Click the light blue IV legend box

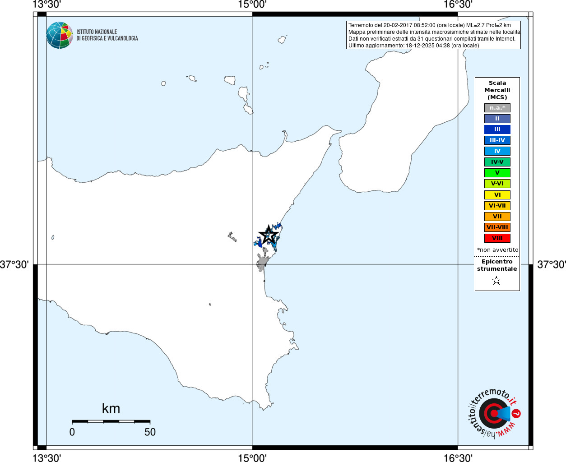tap(497, 151)
